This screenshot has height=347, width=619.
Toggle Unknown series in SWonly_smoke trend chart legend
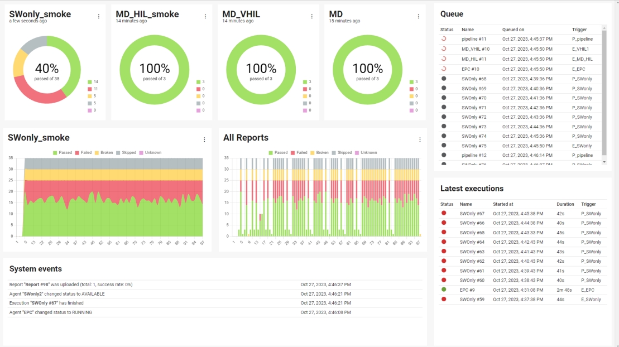click(x=150, y=153)
